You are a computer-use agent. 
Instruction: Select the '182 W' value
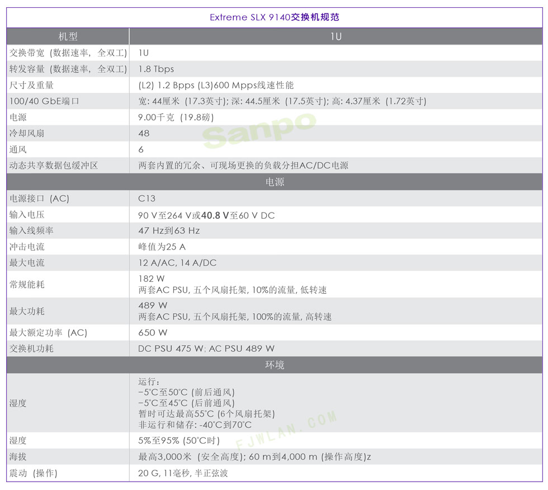click(151, 279)
